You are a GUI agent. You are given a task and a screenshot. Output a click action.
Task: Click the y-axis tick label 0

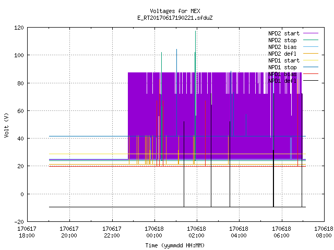click(x=22, y=194)
